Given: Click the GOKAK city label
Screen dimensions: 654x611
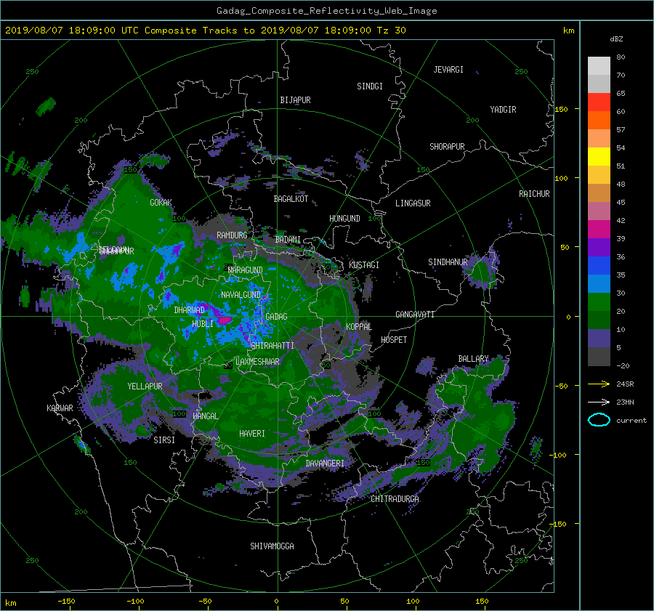Looking at the screenshot, I should pos(161,202).
